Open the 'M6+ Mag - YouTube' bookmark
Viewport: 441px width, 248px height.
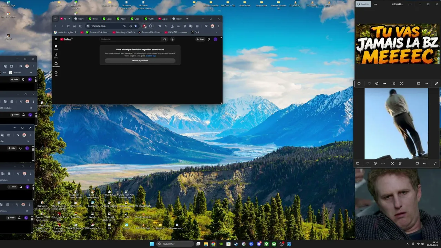[124, 32]
